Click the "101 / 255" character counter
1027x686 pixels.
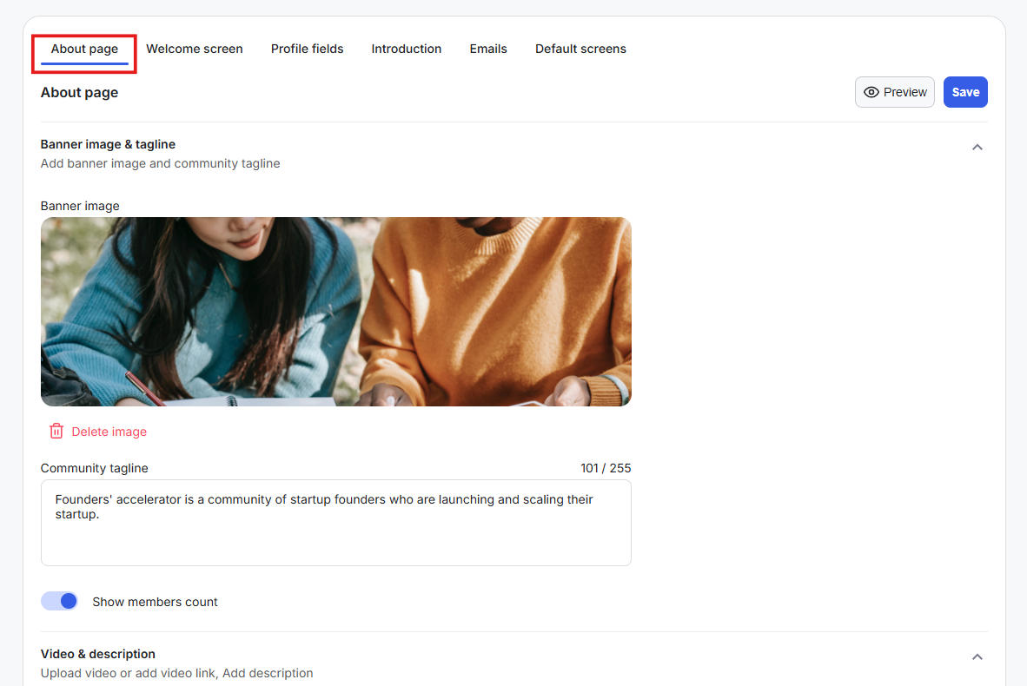[606, 468]
